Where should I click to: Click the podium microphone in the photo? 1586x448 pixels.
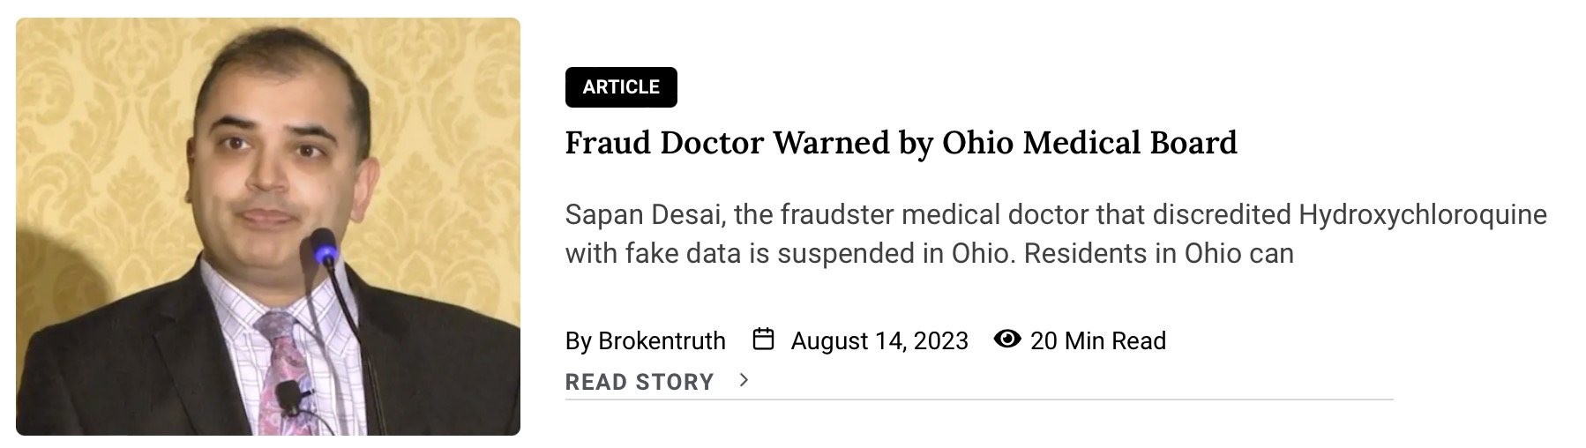[x=321, y=250]
